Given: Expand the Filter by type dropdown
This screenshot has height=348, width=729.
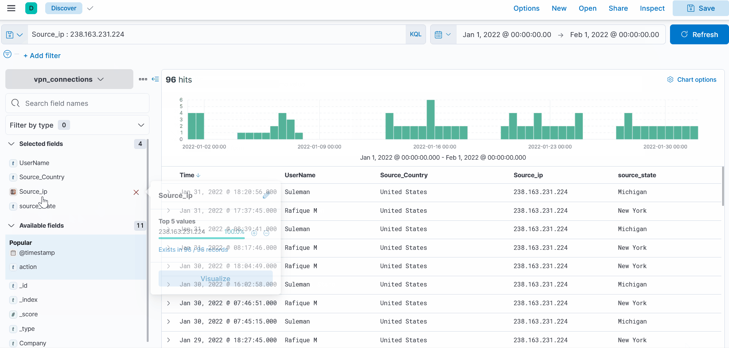Looking at the screenshot, I should click(x=77, y=125).
